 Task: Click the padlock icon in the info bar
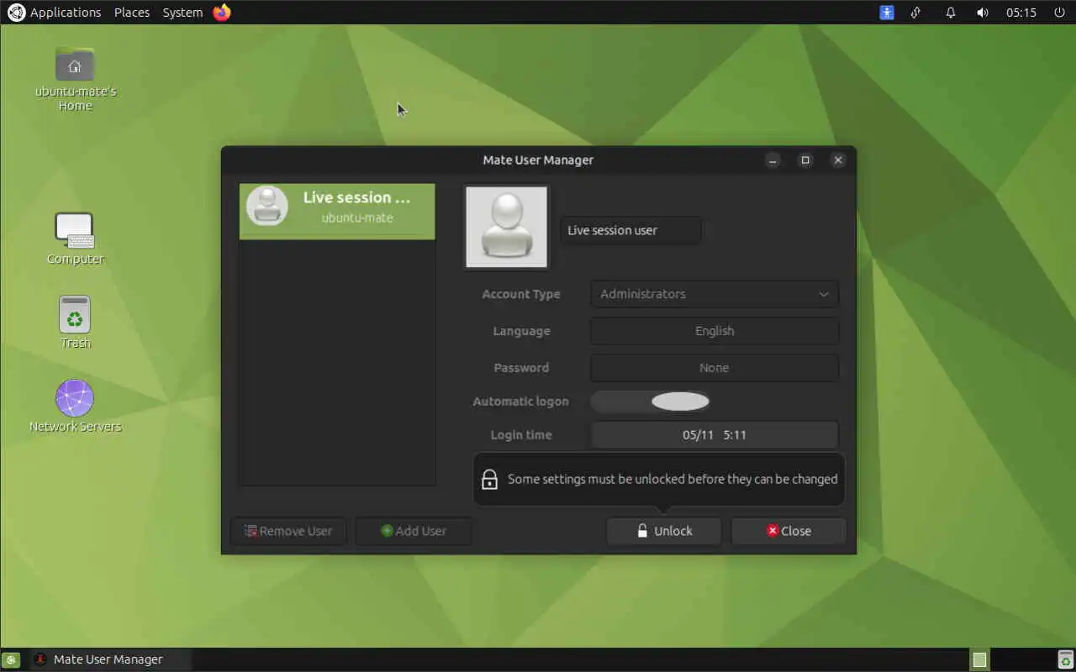tap(489, 479)
